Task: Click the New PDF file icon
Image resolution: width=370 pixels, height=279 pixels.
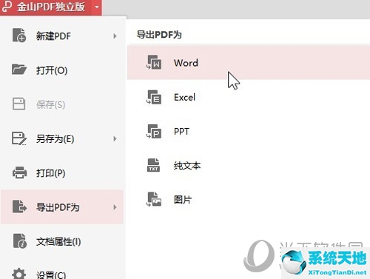Action: (19, 36)
